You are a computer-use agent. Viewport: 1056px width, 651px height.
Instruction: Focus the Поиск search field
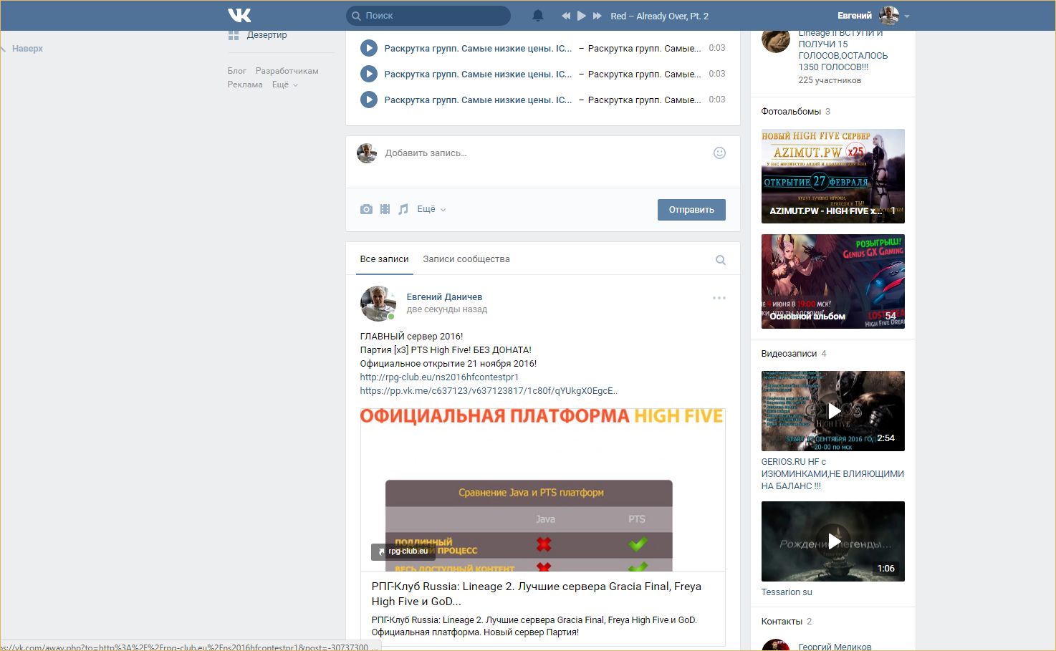428,16
